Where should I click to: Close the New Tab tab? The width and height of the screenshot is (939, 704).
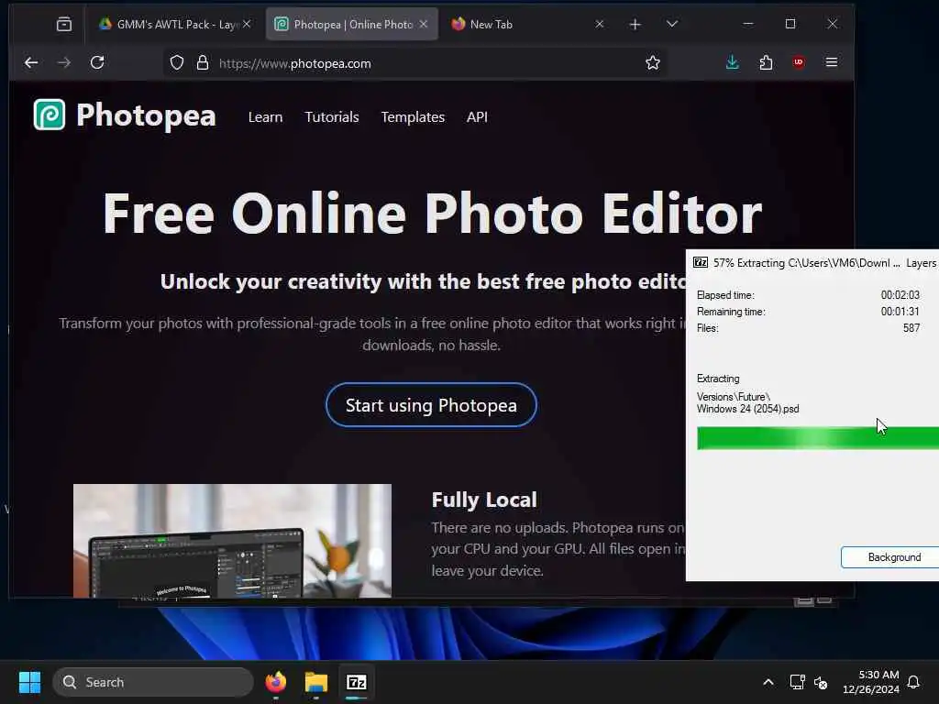coord(600,24)
